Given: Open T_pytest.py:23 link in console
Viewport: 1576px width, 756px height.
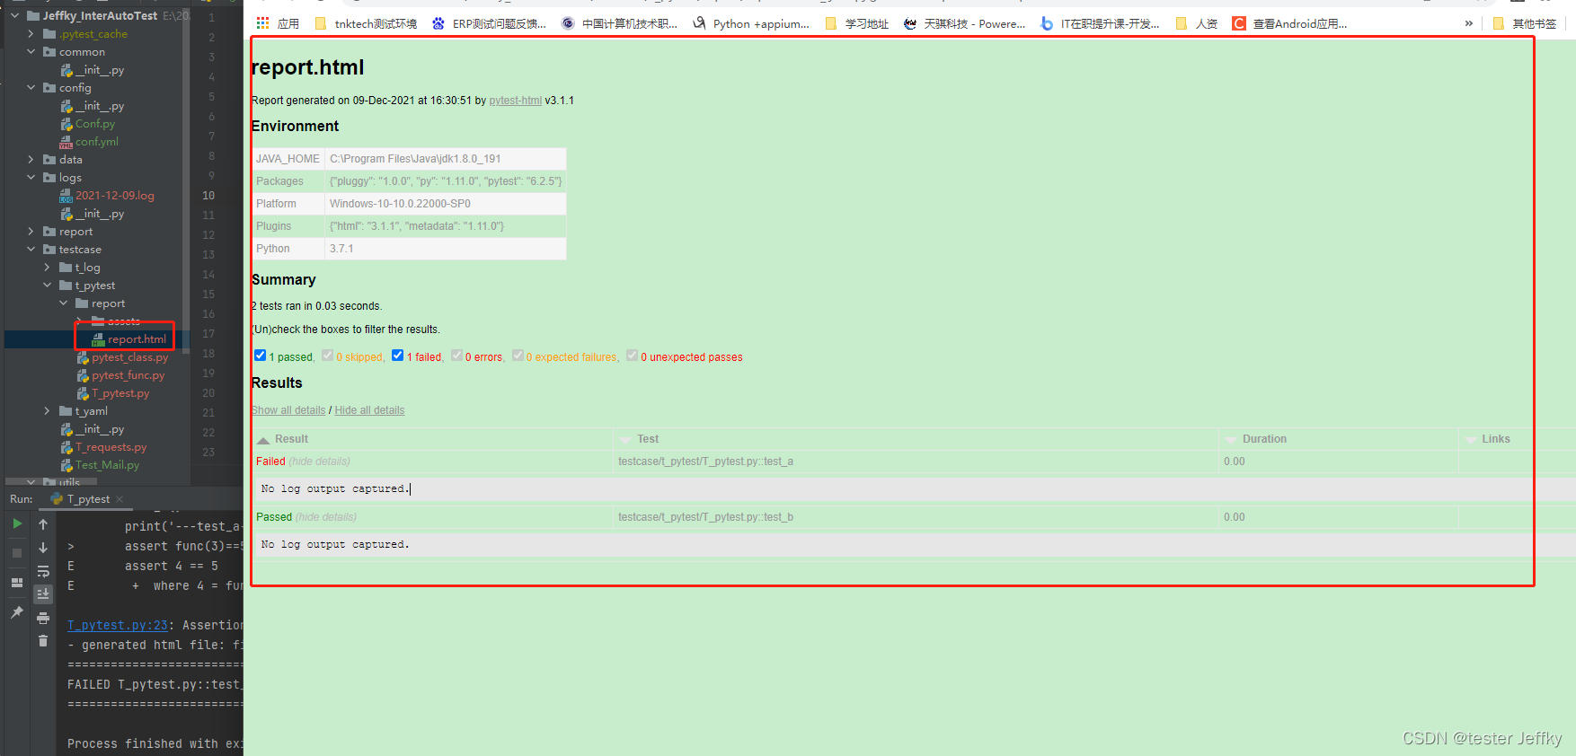Looking at the screenshot, I should coord(118,625).
